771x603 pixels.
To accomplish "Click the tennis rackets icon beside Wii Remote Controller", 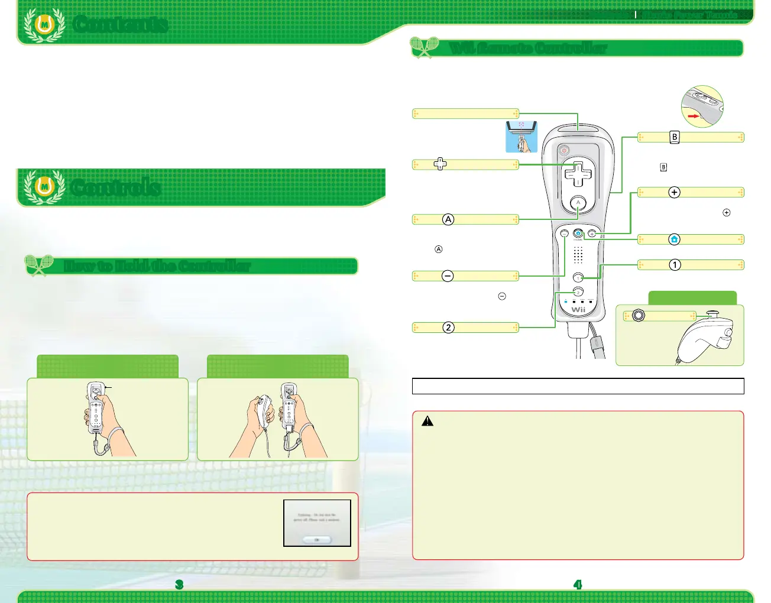I will 425,48.
